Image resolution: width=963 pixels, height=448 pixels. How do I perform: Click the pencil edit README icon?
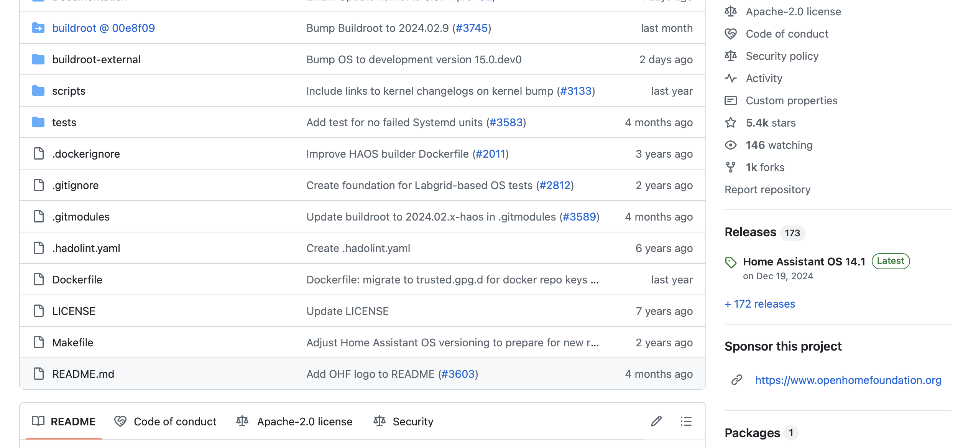(x=656, y=421)
